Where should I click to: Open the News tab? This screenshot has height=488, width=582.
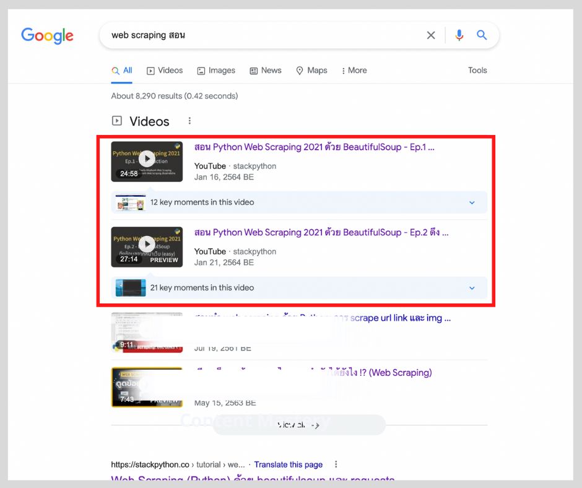click(x=266, y=71)
